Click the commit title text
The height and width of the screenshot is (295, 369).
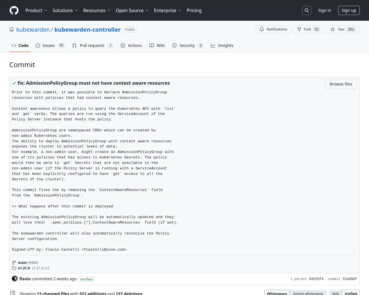click(x=94, y=83)
